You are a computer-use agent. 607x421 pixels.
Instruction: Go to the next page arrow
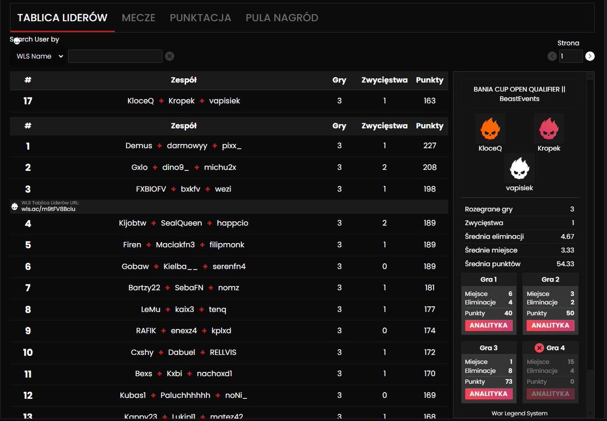point(590,56)
